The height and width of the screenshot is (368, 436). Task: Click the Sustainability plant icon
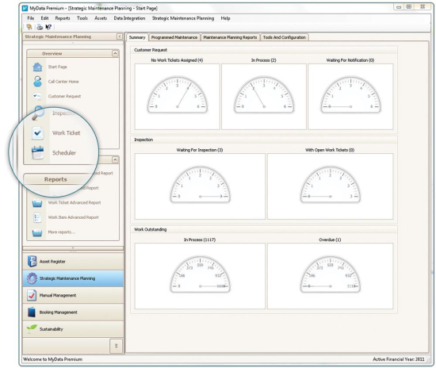(x=32, y=329)
